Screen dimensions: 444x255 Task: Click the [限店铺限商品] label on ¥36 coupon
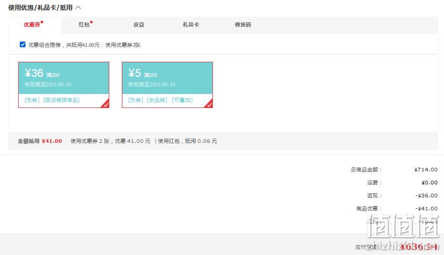[61, 100]
